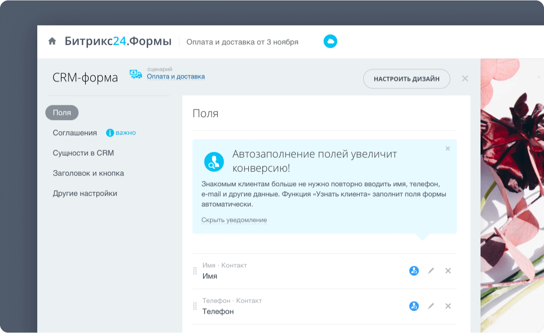Click the Скрыть уведомление link

[x=234, y=220]
